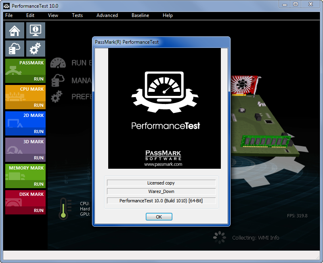Click the version text 'PerformanceTest 10.0 (Build 1010)'
This screenshot has width=323, height=263.
[x=161, y=201]
